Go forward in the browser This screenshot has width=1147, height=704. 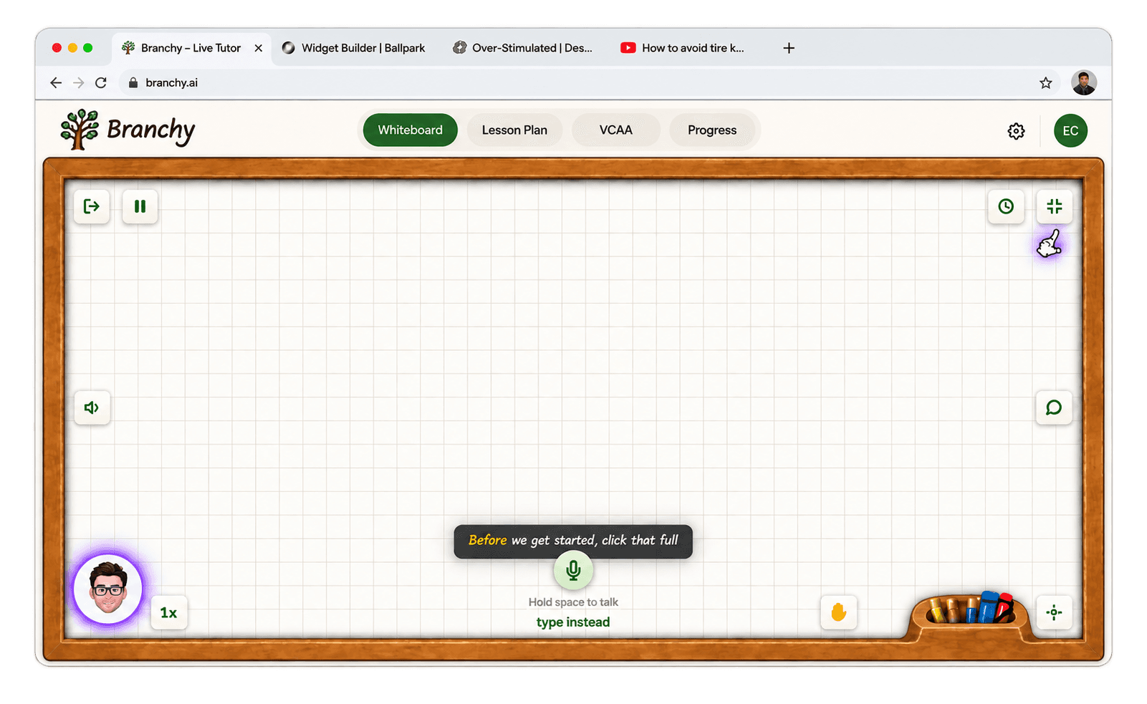tap(79, 83)
